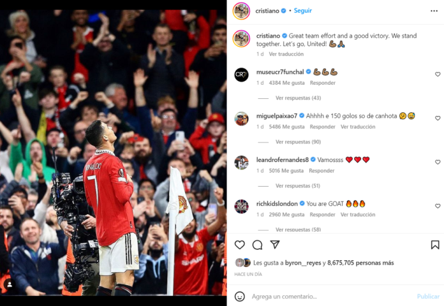Open 8,675,705 personas más likes list

click(x=360, y=263)
